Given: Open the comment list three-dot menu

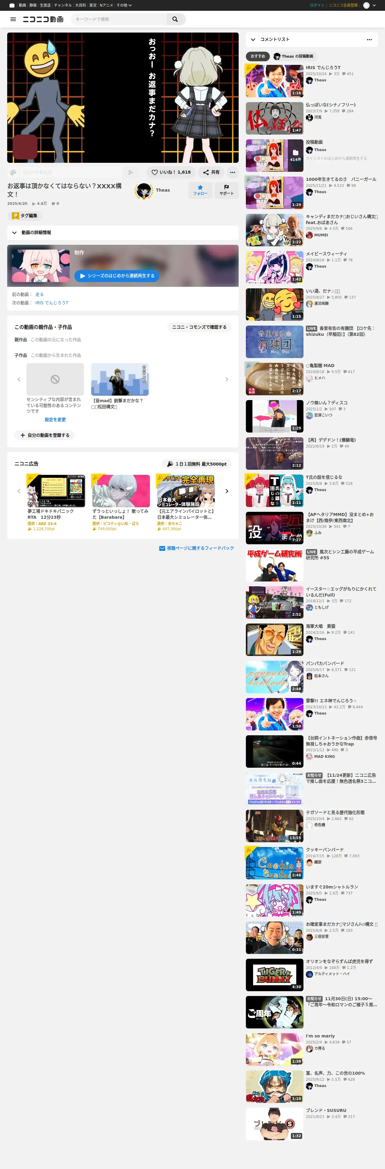Looking at the screenshot, I should coord(369,39).
